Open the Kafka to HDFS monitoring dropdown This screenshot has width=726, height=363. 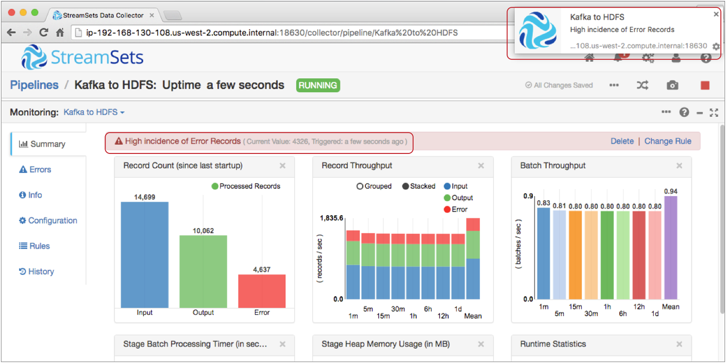tap(94, 112)
